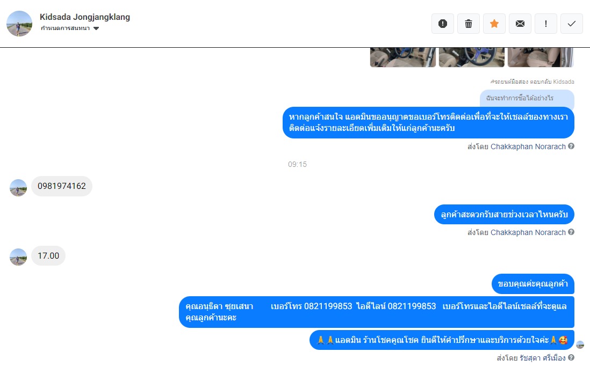Open Kidsada Jongjangklang's profile picture in the header

pos(19,24)
